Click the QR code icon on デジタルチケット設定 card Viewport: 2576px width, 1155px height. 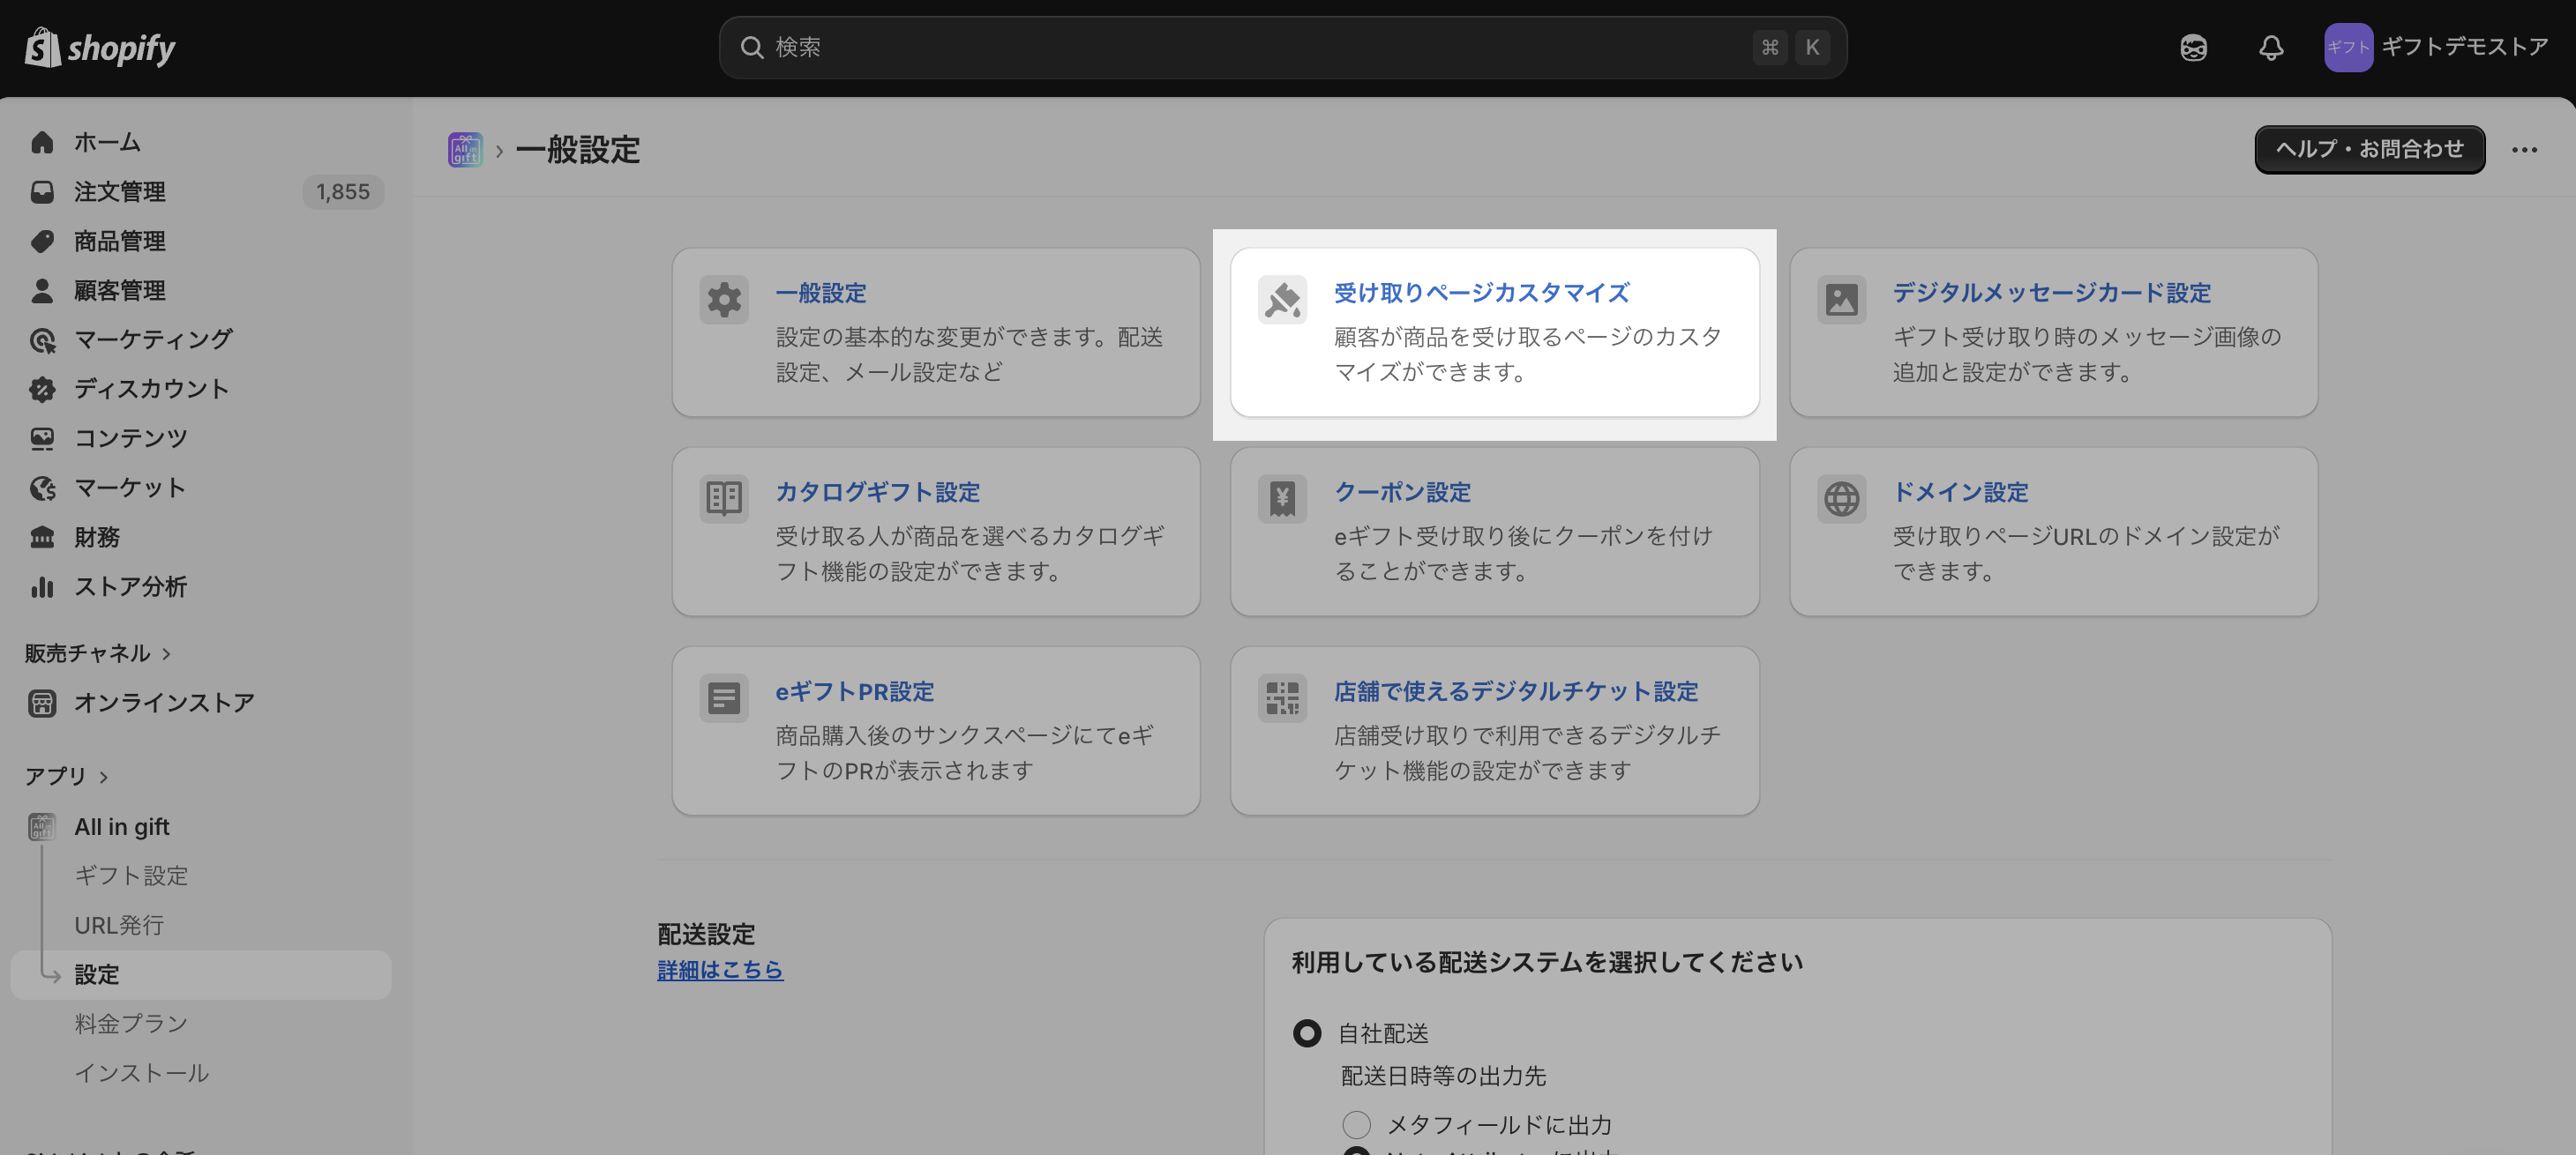pyautogui.click(x=1282, y=697)
